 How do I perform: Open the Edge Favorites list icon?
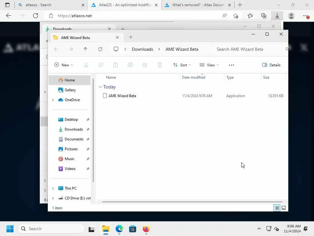250,16
